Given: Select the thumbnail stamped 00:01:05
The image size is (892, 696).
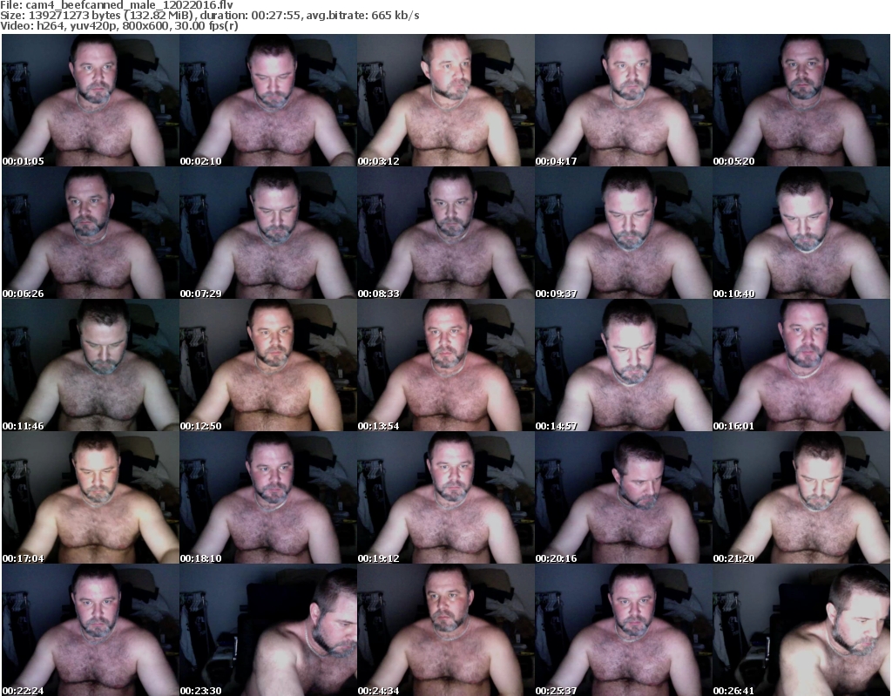Looking at the screenshot, I should (91, 100).
